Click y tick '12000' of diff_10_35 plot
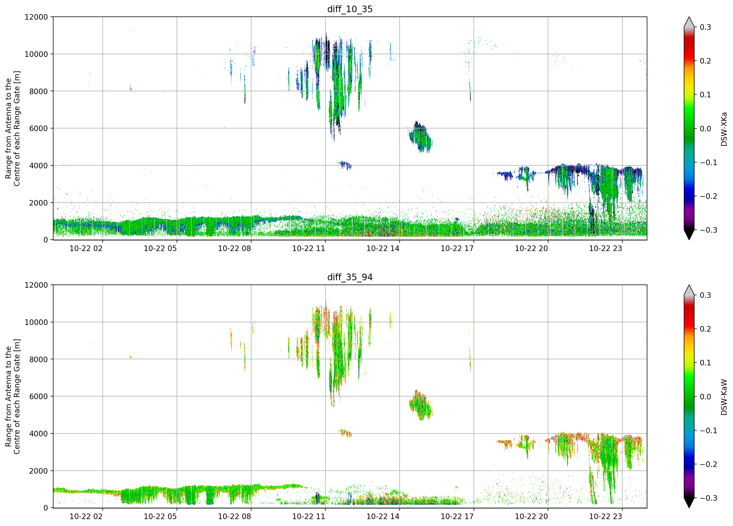733x526 pixels. point(36,17)
